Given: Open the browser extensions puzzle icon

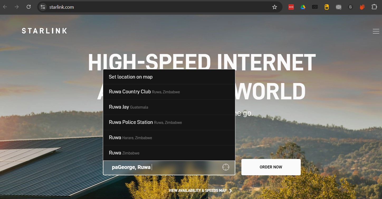Looking at the screenshot, I should point(375,7).
